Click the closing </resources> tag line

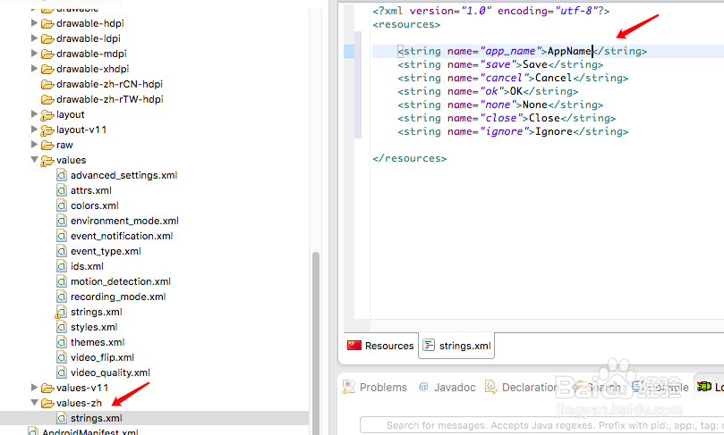(410, 158)
